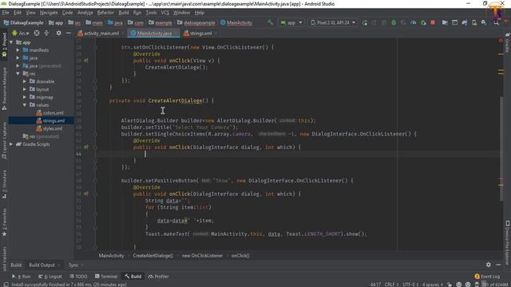The width and height of the screenshot is (511, 287).
Task: Click the Make Project hammer icon
Action: tap(270, 22)
